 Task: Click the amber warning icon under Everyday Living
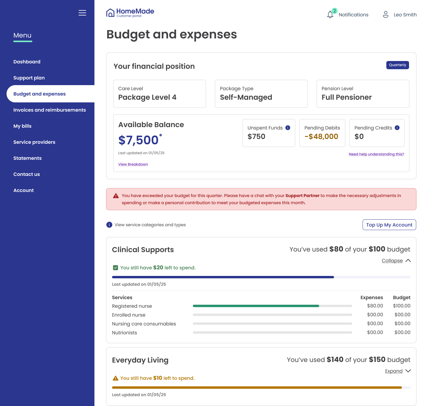pos(116,378)
